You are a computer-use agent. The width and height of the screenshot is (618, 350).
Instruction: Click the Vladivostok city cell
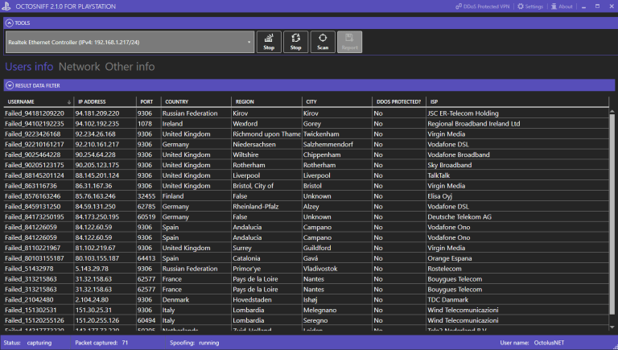(320, 269)
